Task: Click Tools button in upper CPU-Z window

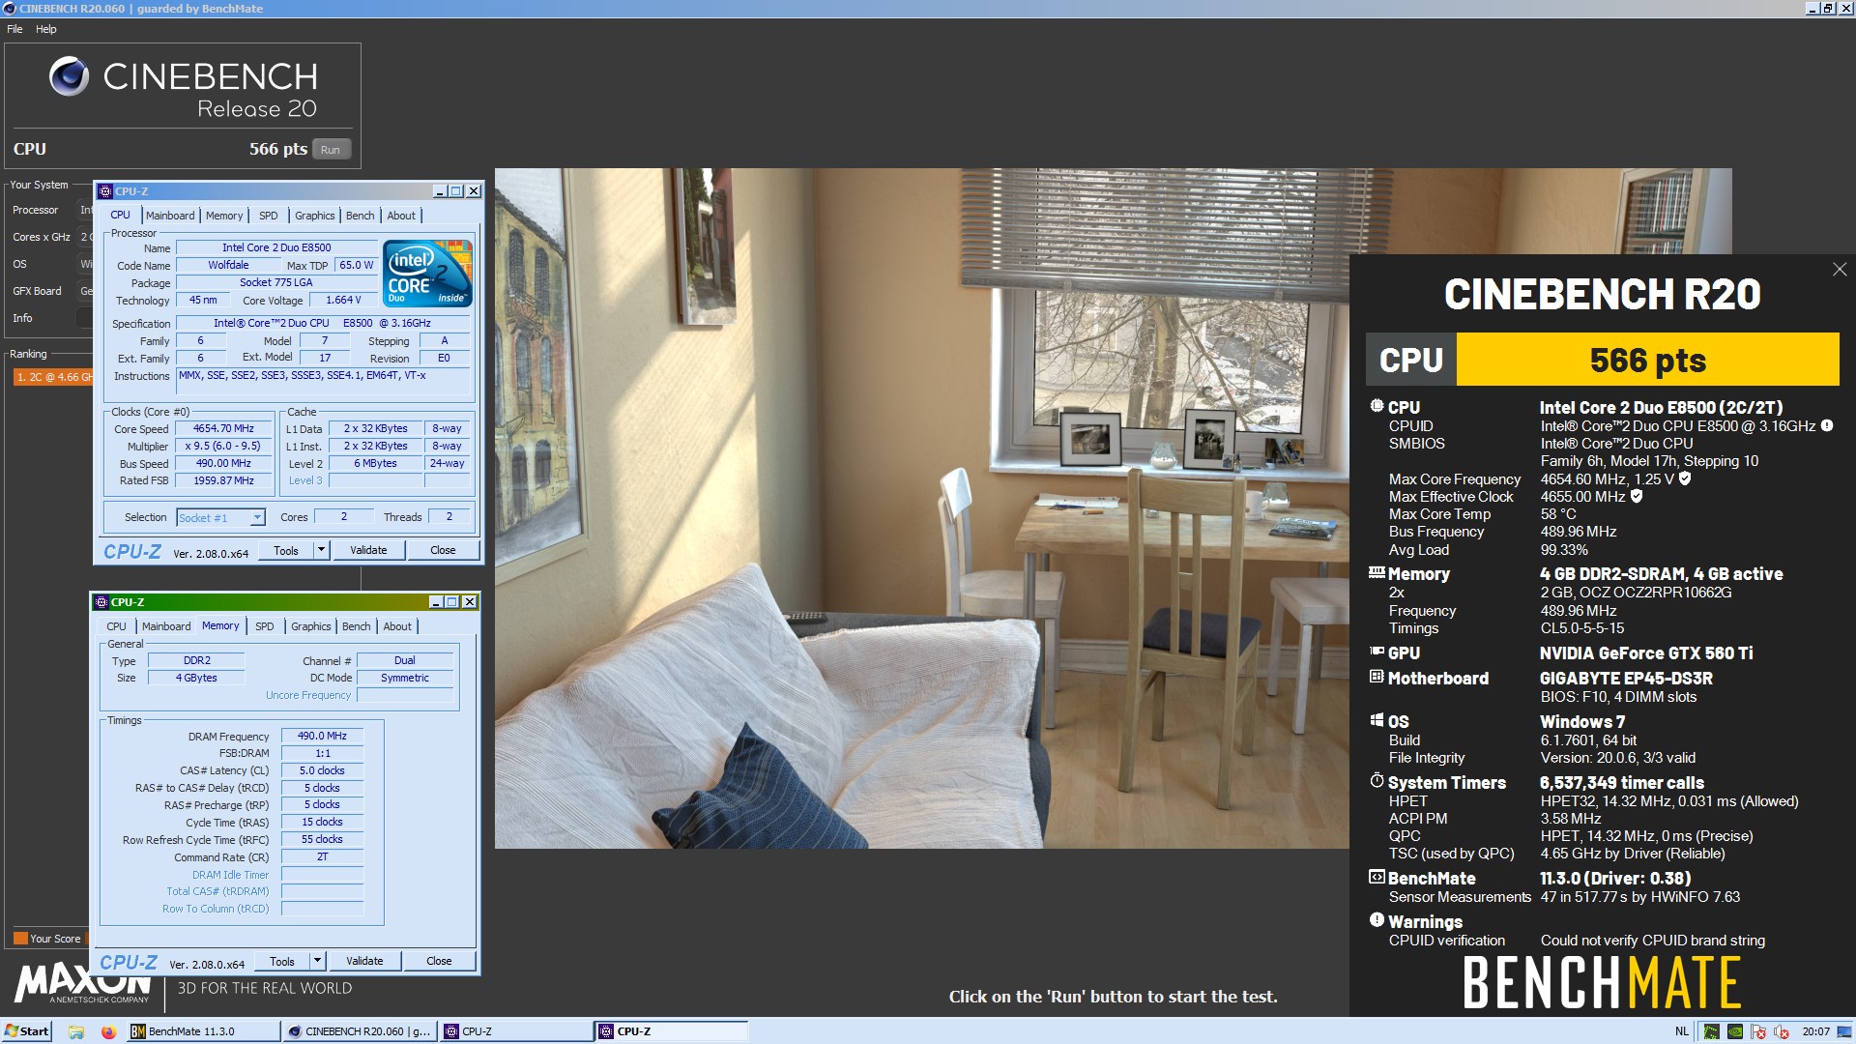Action: (286, 550)
